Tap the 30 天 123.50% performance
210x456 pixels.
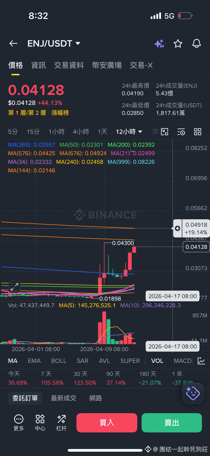pyautogui.click(x=85, y=378)
